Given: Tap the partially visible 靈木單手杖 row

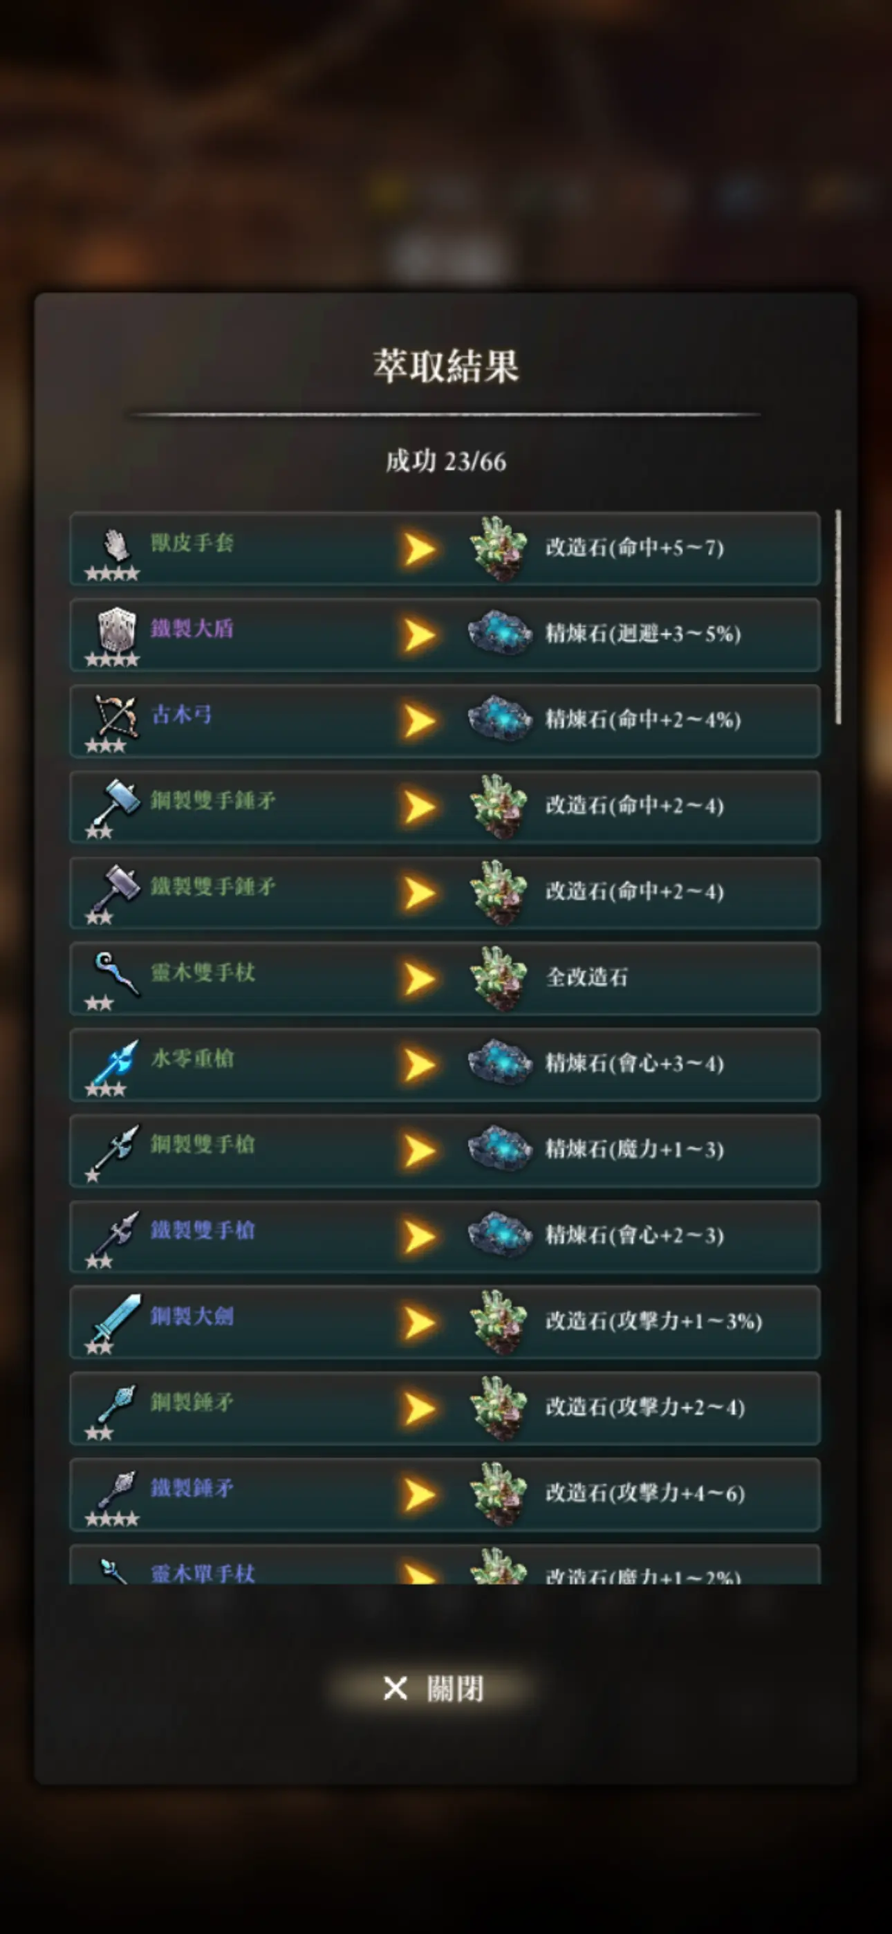Looking at the screenshot, I should point(445,1564).
